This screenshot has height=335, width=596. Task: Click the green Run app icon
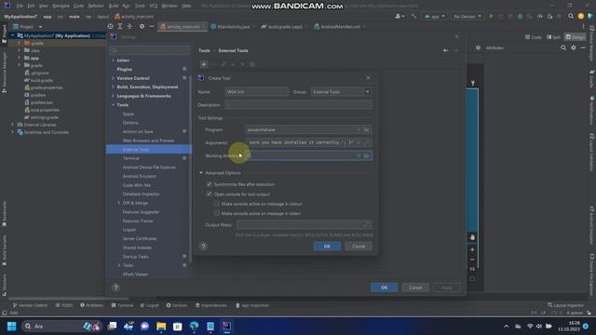(x=491, y=17)
